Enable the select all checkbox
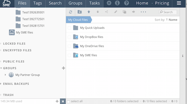The height and width of the screenshot is (104, 187). coord(69,101)
